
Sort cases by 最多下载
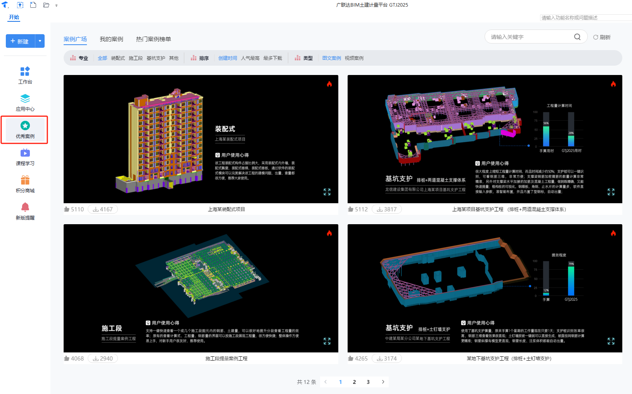click(x=273, y=58)
